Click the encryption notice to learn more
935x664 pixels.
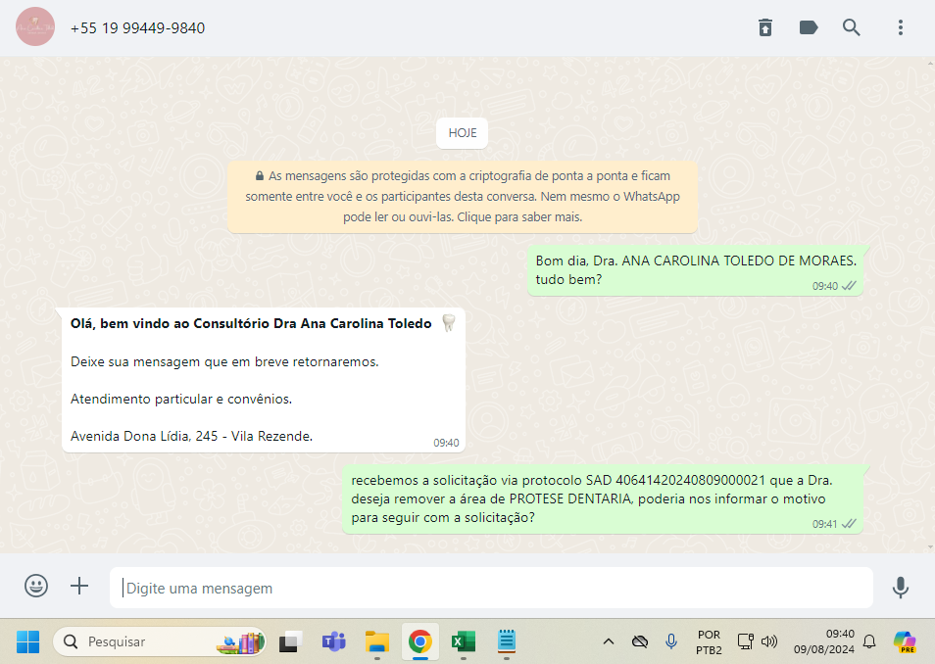(x=462, y=197)
